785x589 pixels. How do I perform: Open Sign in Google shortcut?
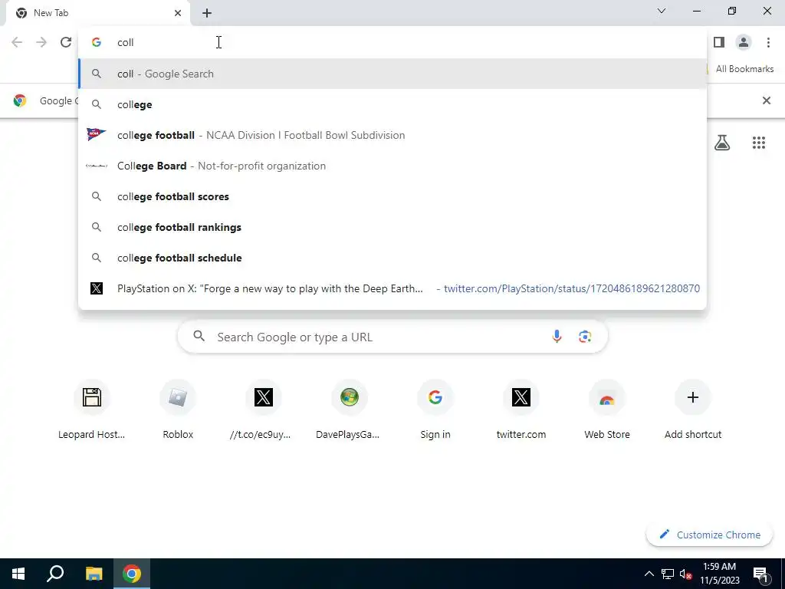435,410
